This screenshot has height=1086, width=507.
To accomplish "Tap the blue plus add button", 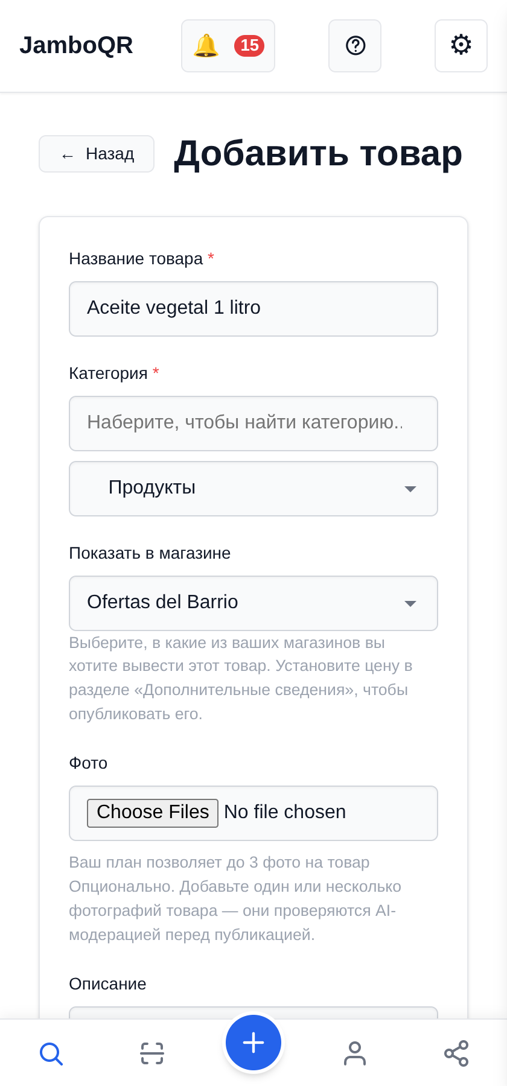I will click(x=253, y=1043).
